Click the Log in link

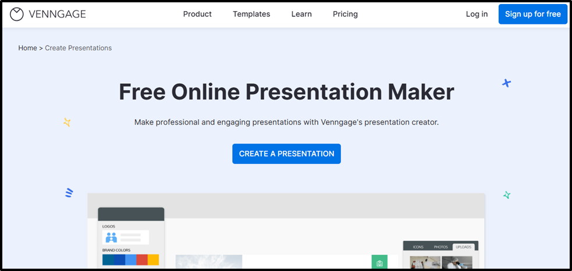(477, 14)
